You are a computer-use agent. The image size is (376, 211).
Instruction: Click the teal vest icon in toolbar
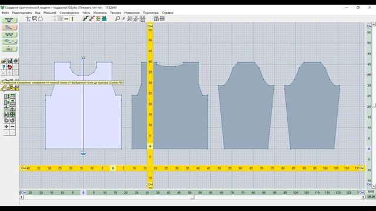point(104,19)
